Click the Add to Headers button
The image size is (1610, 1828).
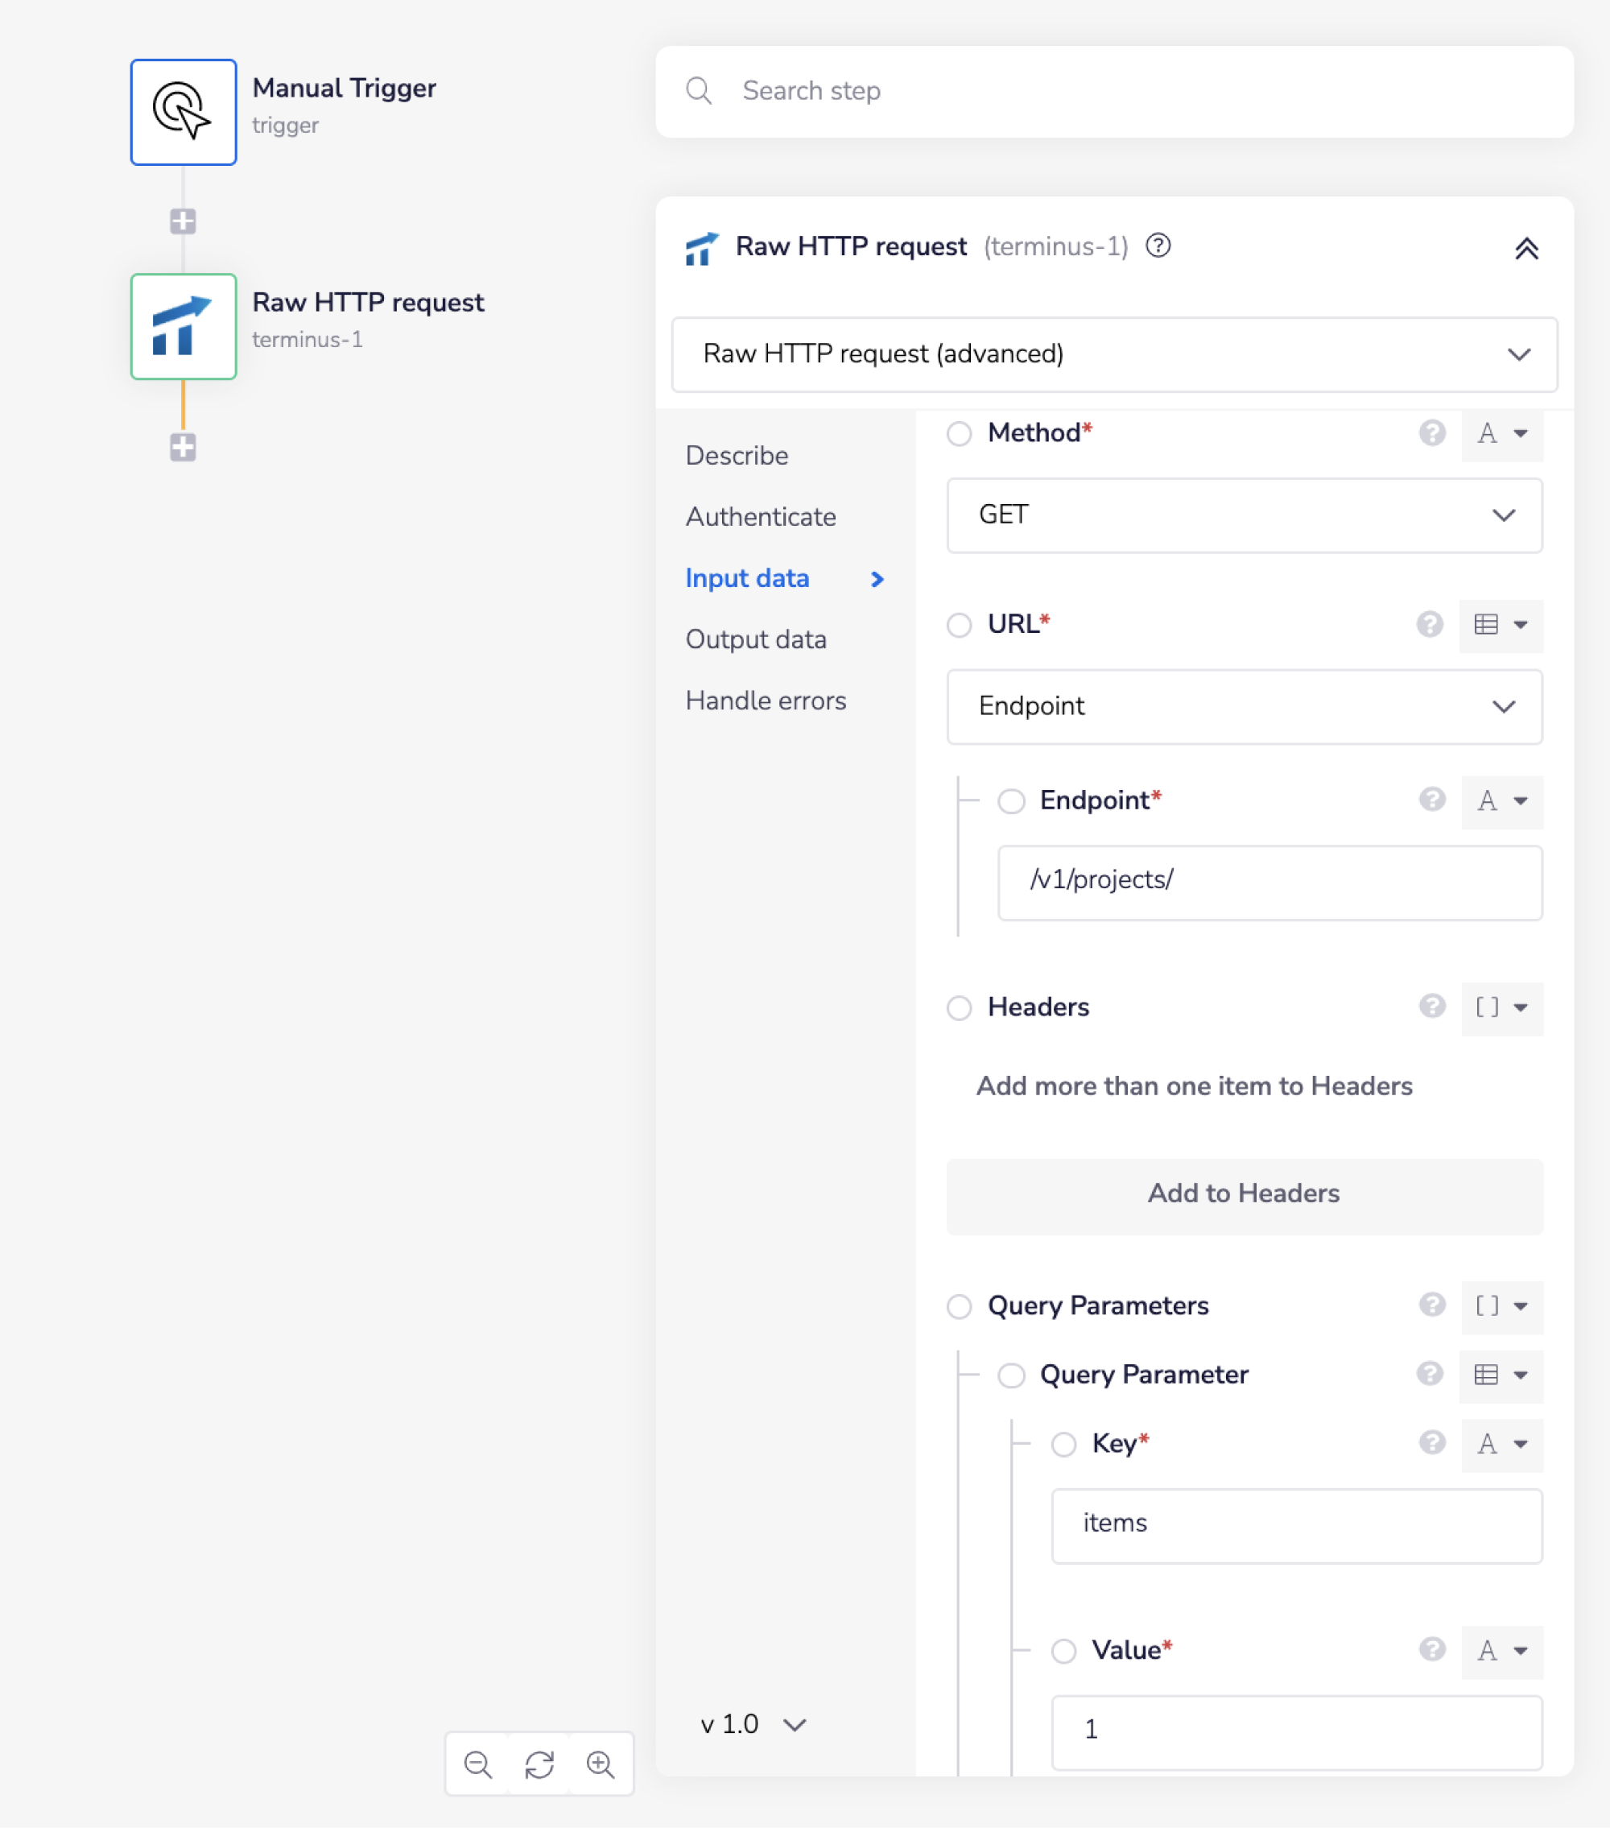tap(1244, 1194)
